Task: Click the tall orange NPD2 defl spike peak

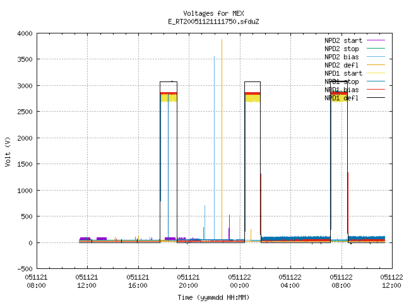Action: click(222, 40)
